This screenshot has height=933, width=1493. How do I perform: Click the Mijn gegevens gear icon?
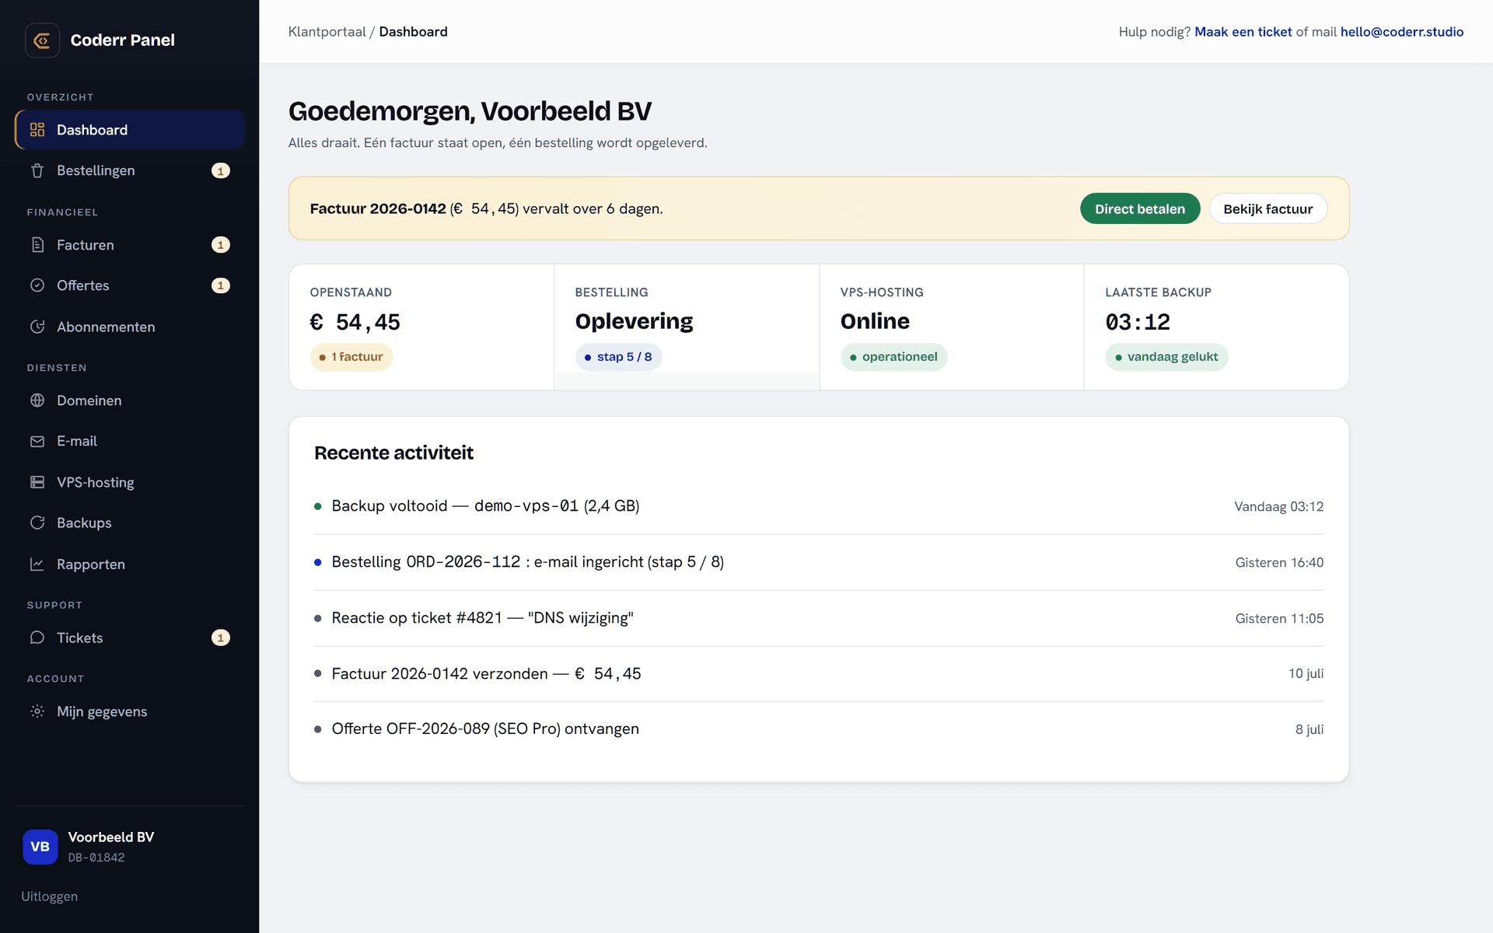tap(37, 711)
